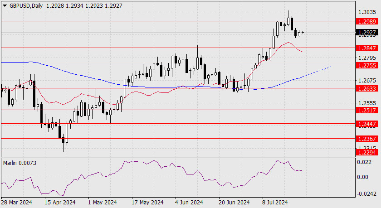Select the 1.2675 price scale value
381x208 pixels.
point(367,80)
